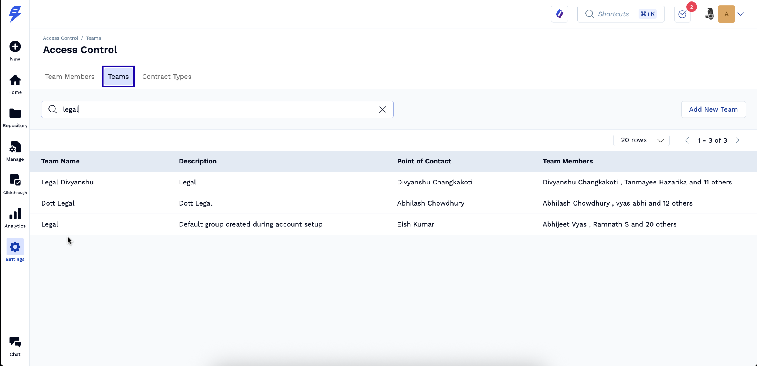
Task: Open the Dott Legal team row
Action: (58, 203)
